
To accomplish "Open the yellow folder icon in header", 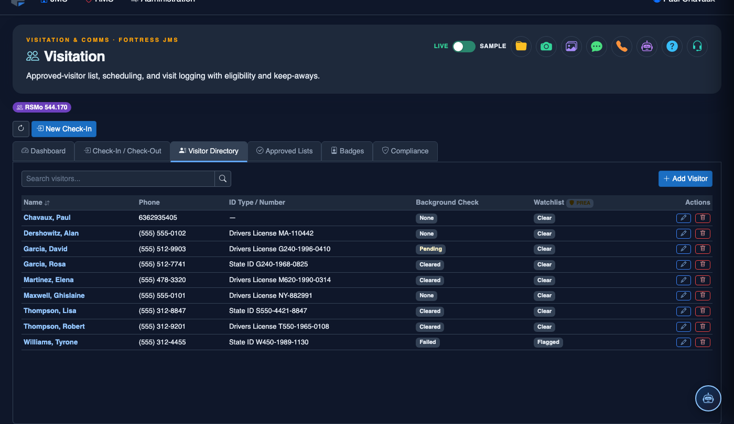I will pos(521,46).
